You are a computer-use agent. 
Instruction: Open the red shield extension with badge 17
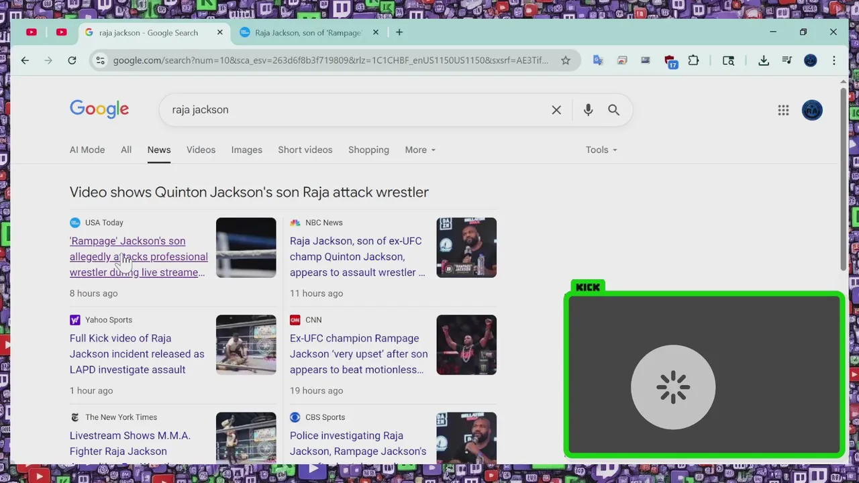click(x=670, y=62)
